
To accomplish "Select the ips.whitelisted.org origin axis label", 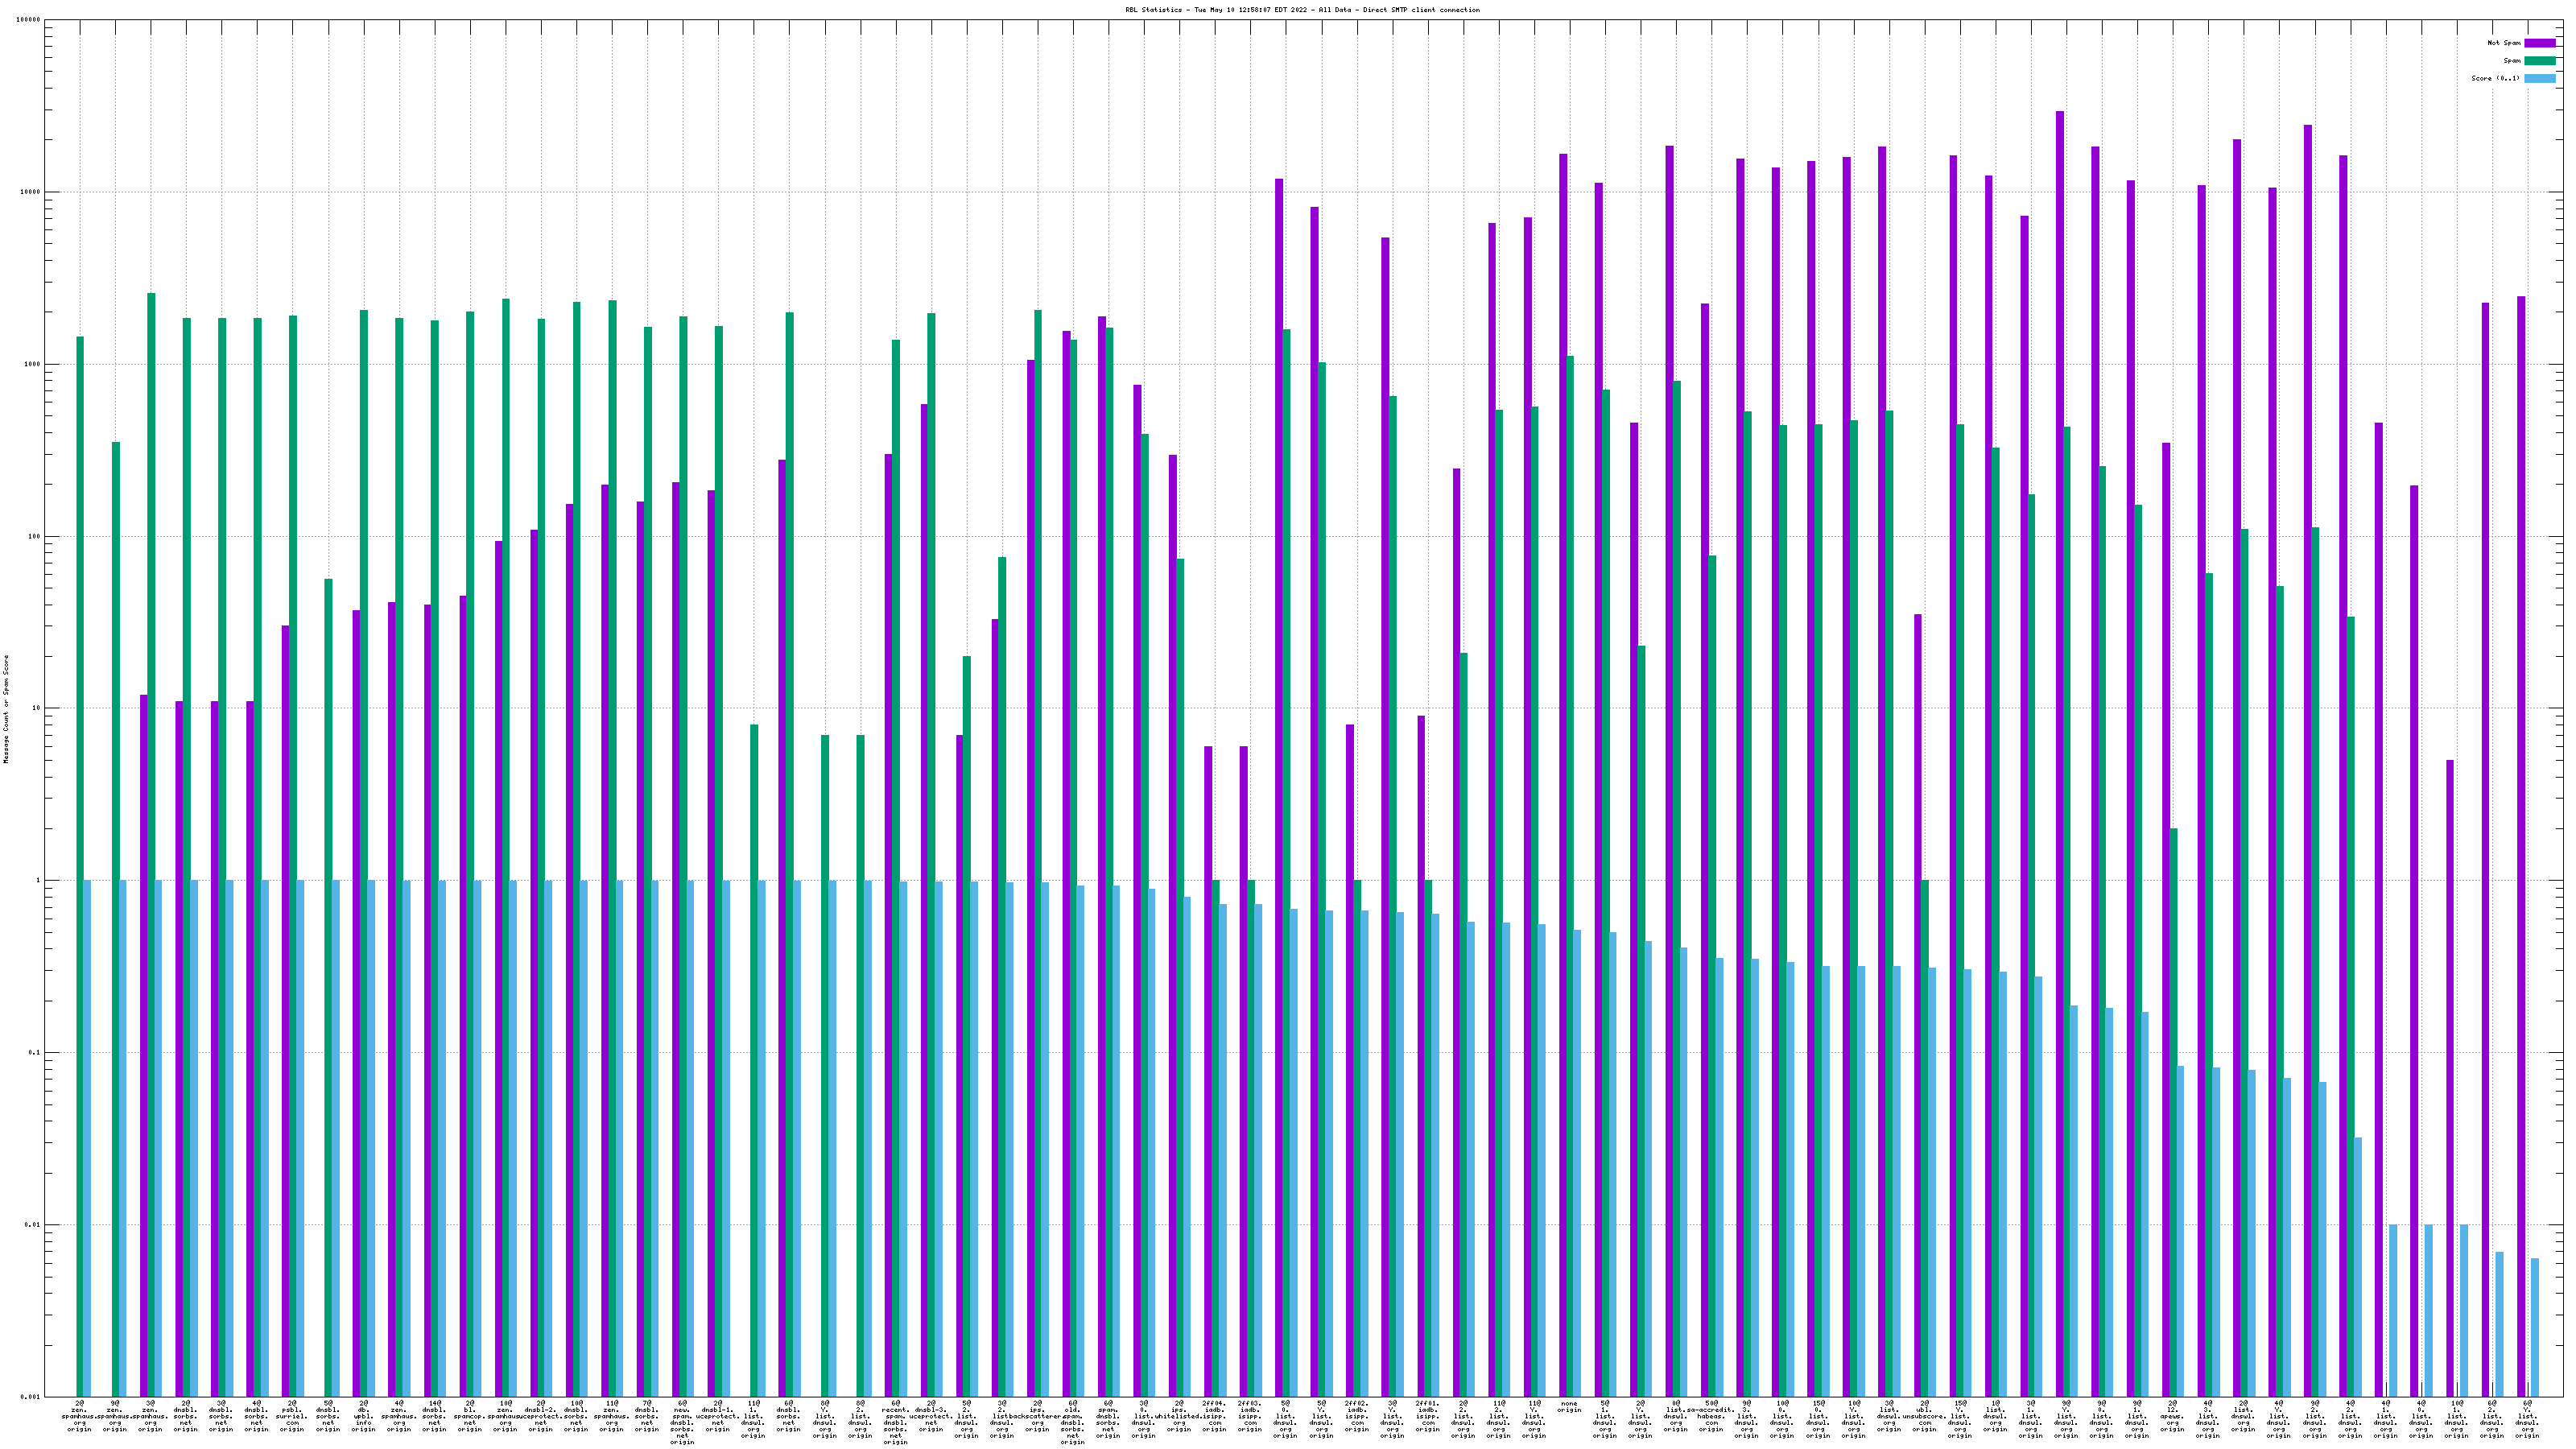I will point(1179,1416).
